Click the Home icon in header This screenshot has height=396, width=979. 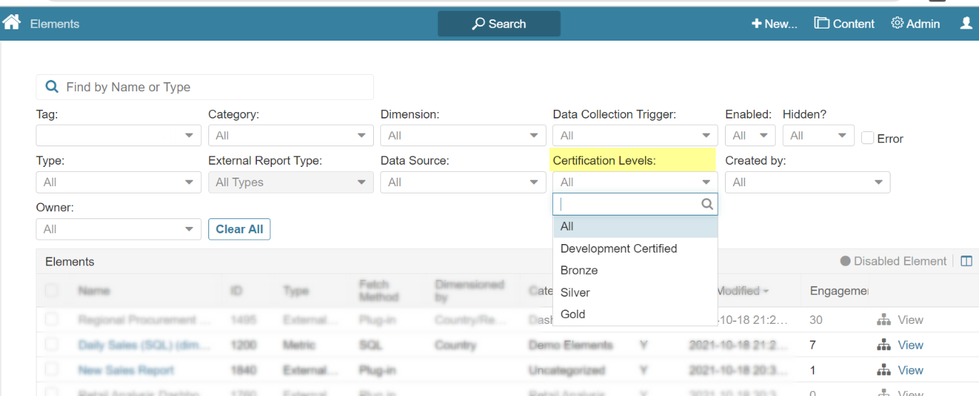click(11, 23)
